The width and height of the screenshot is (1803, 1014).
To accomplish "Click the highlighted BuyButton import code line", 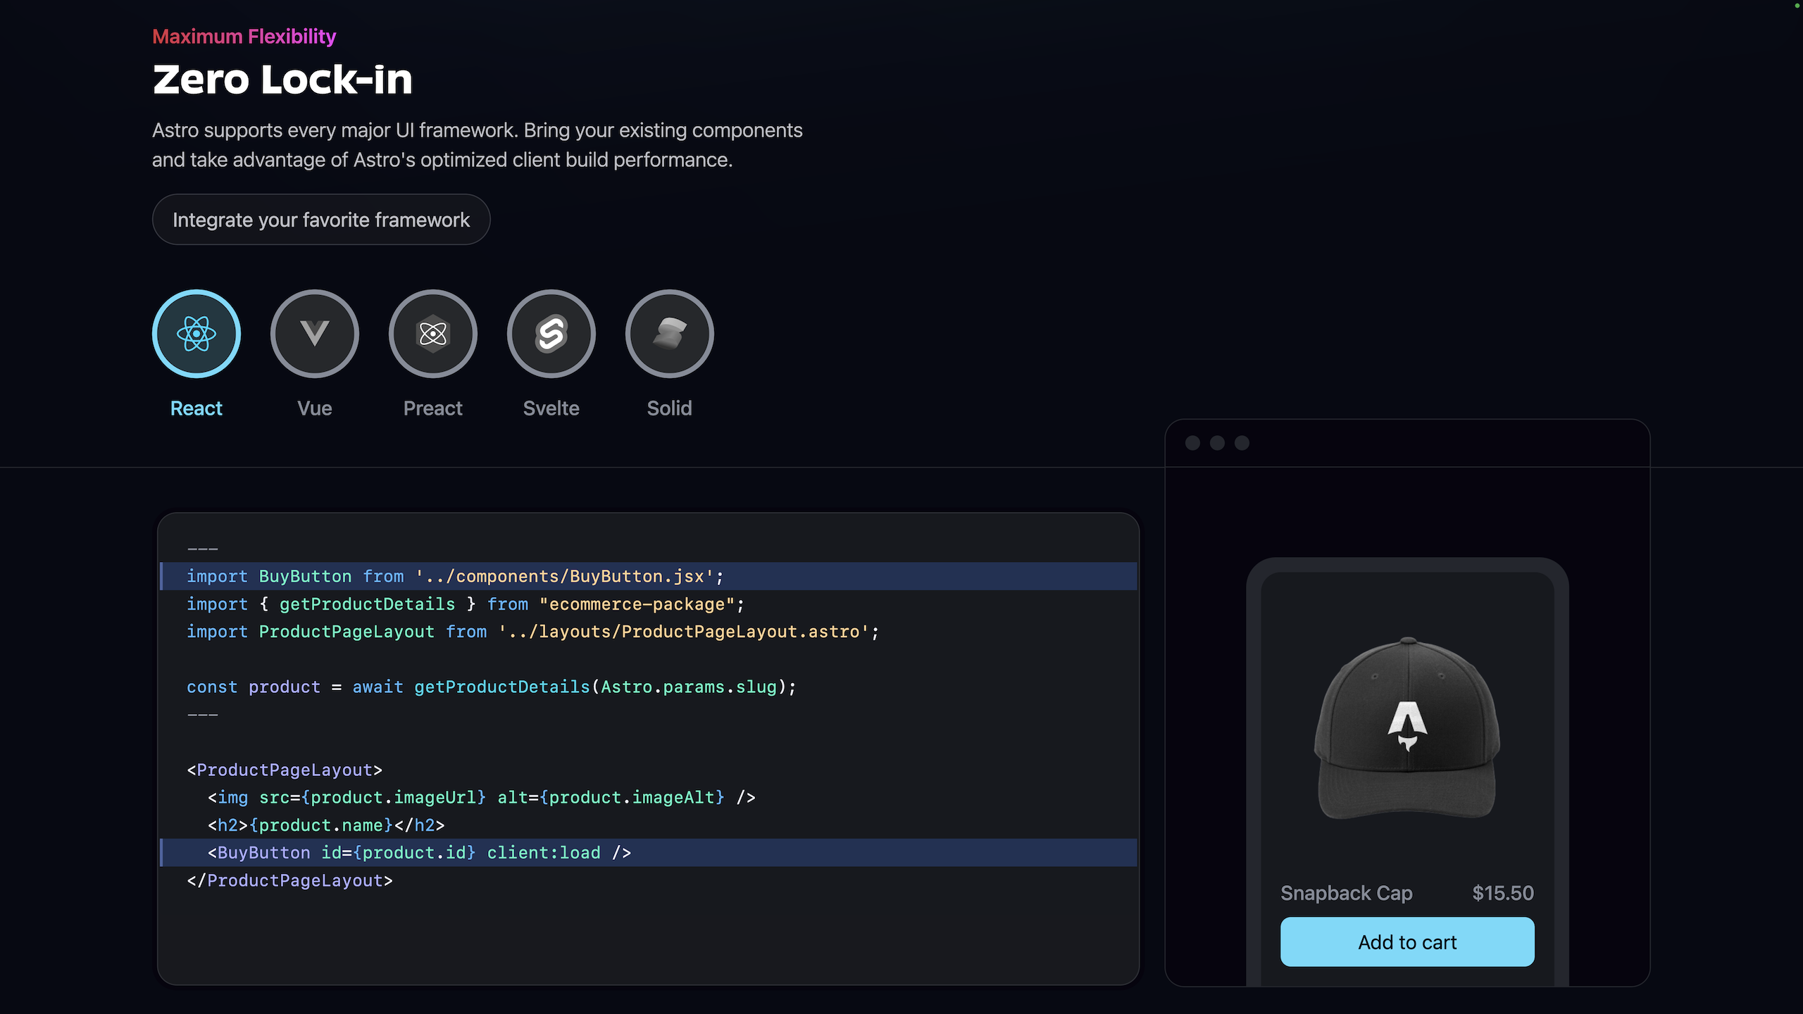I will (455, 576).
